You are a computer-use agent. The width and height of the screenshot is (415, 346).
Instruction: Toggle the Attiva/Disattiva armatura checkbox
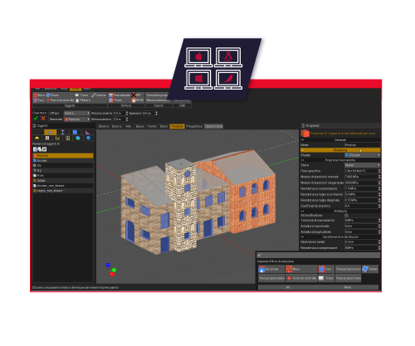click(346, 215)
